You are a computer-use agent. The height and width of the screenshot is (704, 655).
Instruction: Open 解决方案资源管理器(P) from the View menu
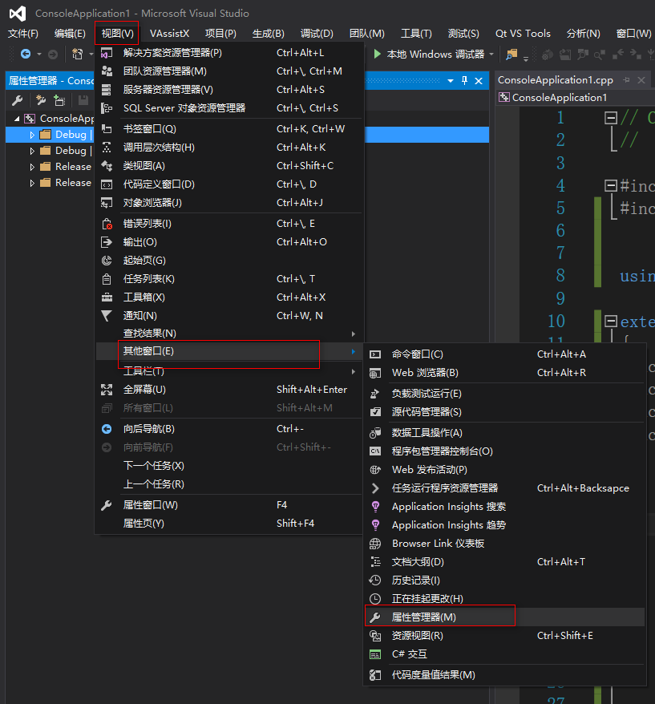(229, 53)
